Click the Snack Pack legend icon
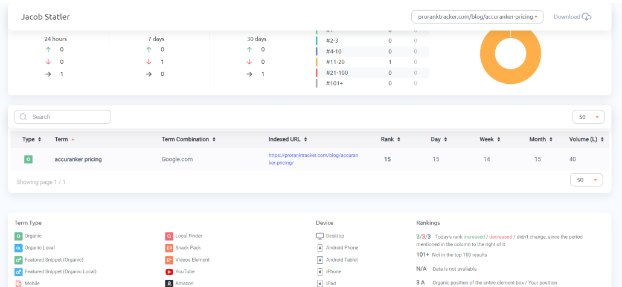The height and width of the screenshot is (287, 622). 169,248
